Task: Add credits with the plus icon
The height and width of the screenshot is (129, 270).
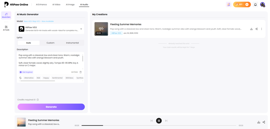Action: 247,4
